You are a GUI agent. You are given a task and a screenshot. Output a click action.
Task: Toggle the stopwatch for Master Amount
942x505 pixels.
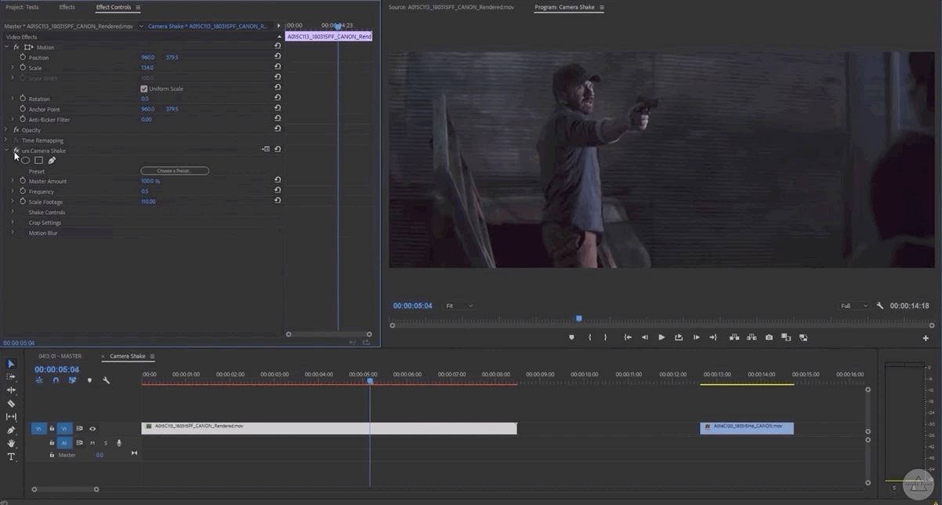(x=22, y=181)
